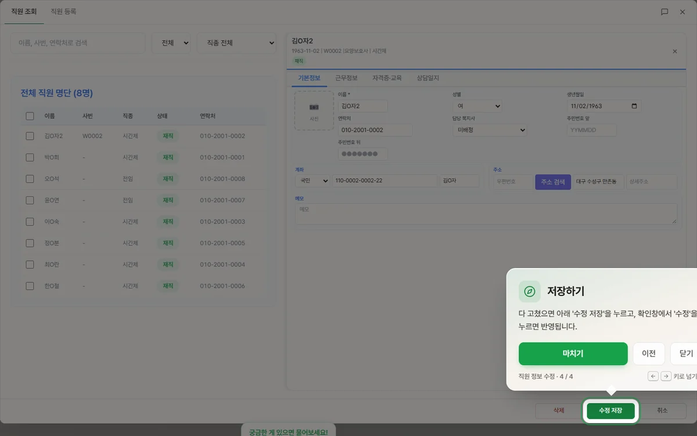The width and height of the screenshot is (697, 436).
Task: Click the 이전 previous button in guide
Action: pos(649,353)
